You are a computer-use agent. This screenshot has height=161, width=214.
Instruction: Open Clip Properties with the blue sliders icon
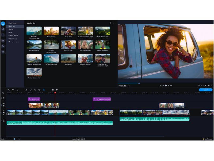[44, 89]
